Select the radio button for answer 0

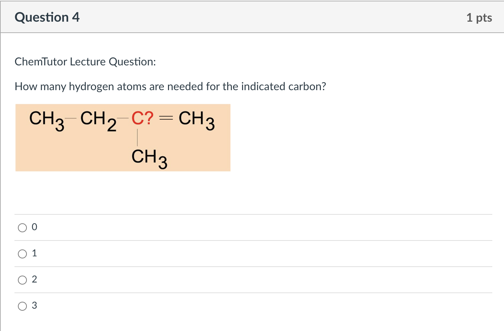22,227
